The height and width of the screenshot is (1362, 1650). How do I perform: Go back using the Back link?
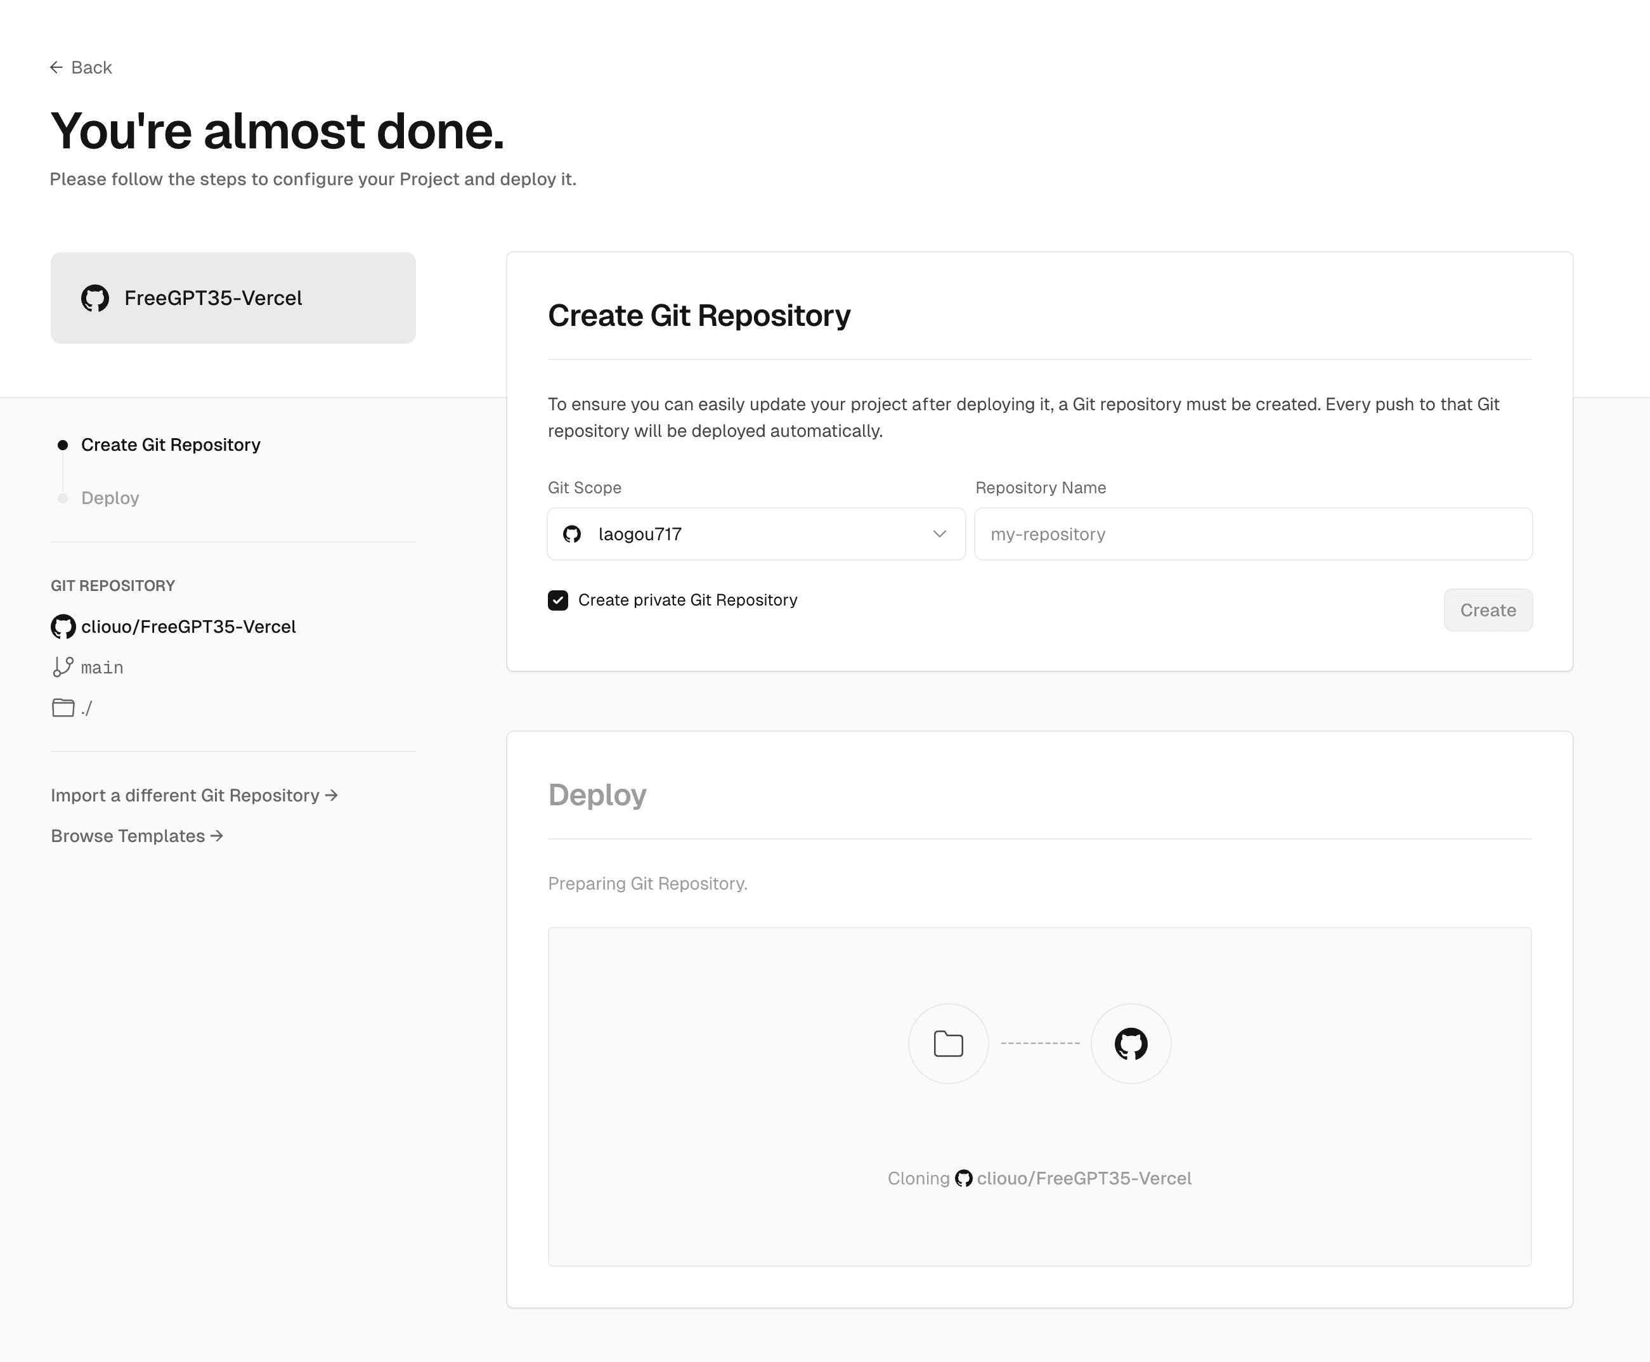coord(81,67)
